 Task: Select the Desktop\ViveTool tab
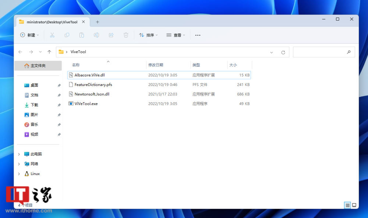coord(52,22)
